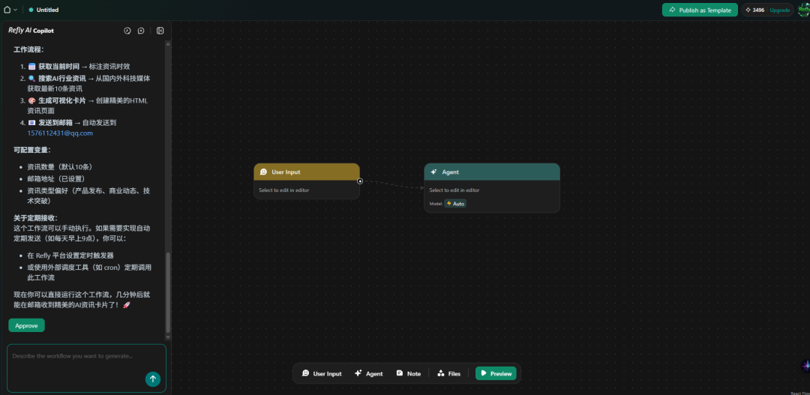Click the '搜索AI行业资讯' workflow step
The width and height of the screenshot is (810, 395).
62,79
